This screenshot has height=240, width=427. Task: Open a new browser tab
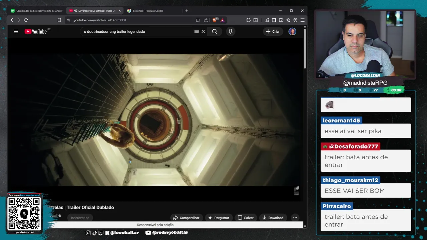click(x=186, y=11)
